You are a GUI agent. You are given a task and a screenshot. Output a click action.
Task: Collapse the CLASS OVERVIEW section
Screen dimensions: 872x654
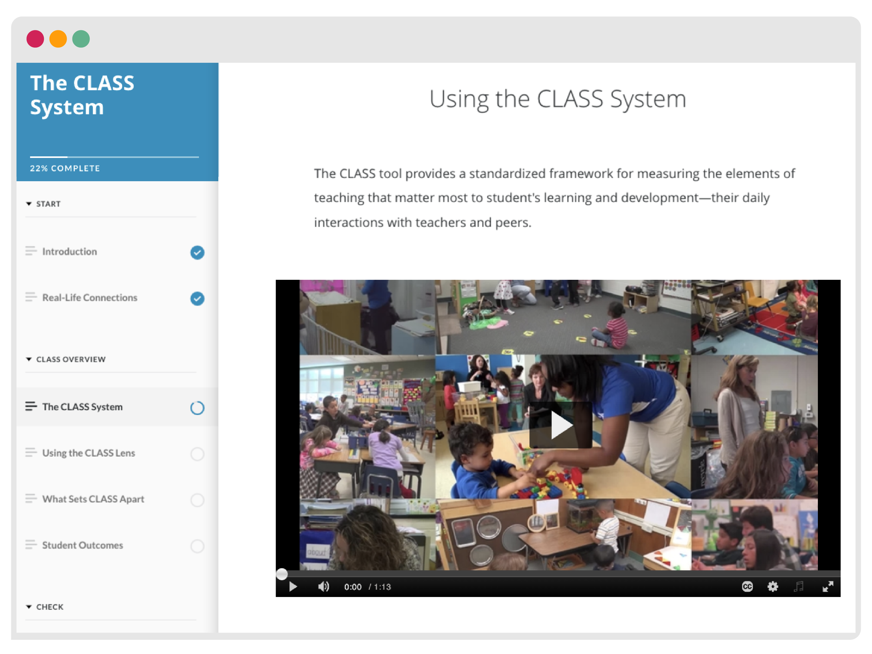click(29, 359)
